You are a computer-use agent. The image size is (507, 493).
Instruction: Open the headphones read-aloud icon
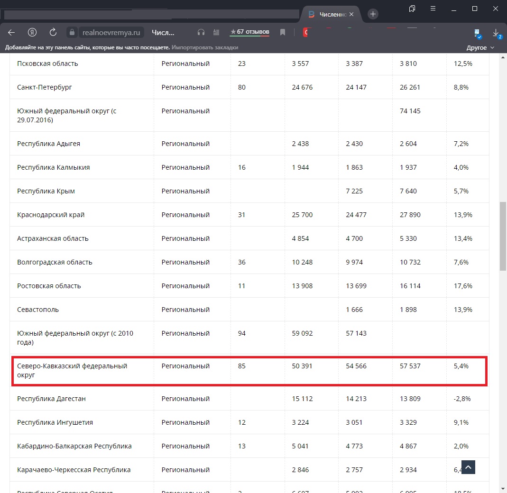pyautogui.click(x=201, y=32)
